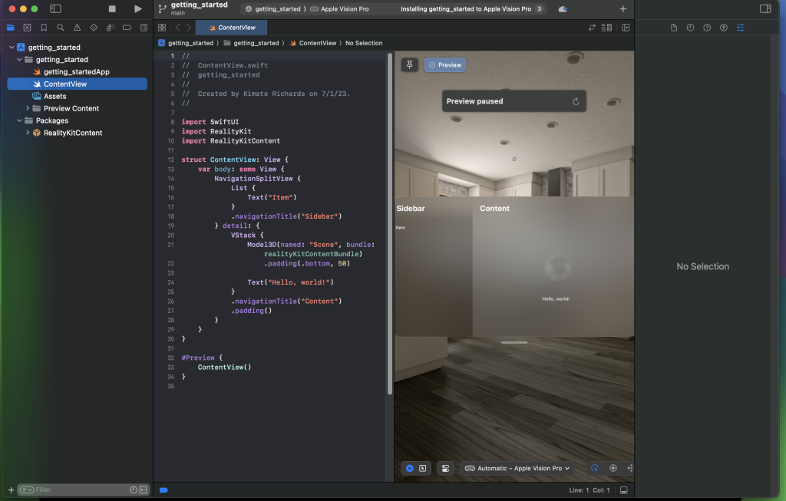Image resolution: width=786 pixels, height=501 pixels.
Task: Open the Find navigator magnifying glass
Action: (x=61, y=27)
